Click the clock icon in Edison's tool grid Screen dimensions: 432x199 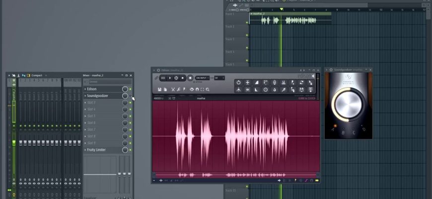(265, 90)
